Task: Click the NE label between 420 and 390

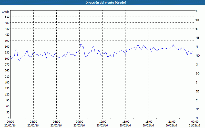Action: pyautogui.click(x=197, y=38)
